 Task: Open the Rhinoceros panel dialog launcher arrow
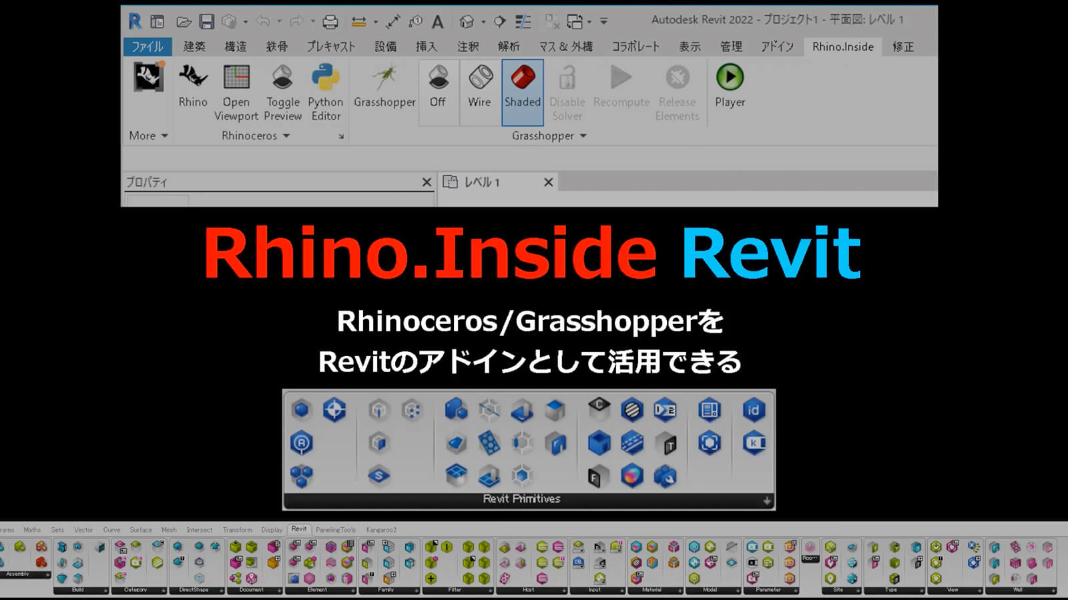point(341,136)
